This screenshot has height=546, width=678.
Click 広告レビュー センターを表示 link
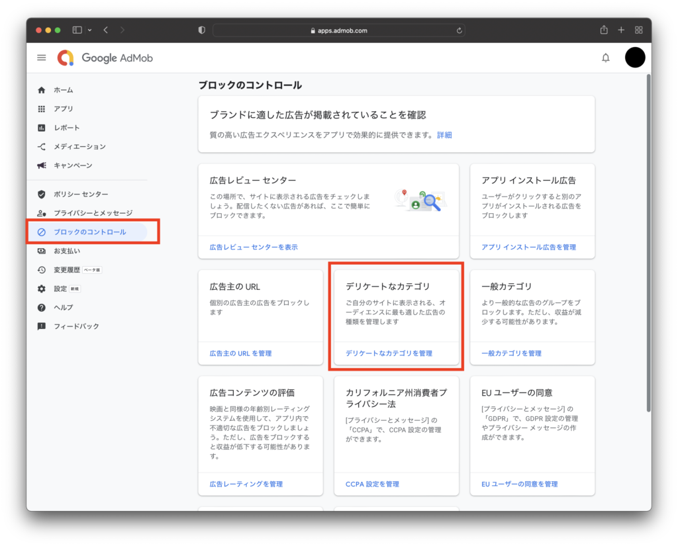pyautogui.click(x=254, y=247)
